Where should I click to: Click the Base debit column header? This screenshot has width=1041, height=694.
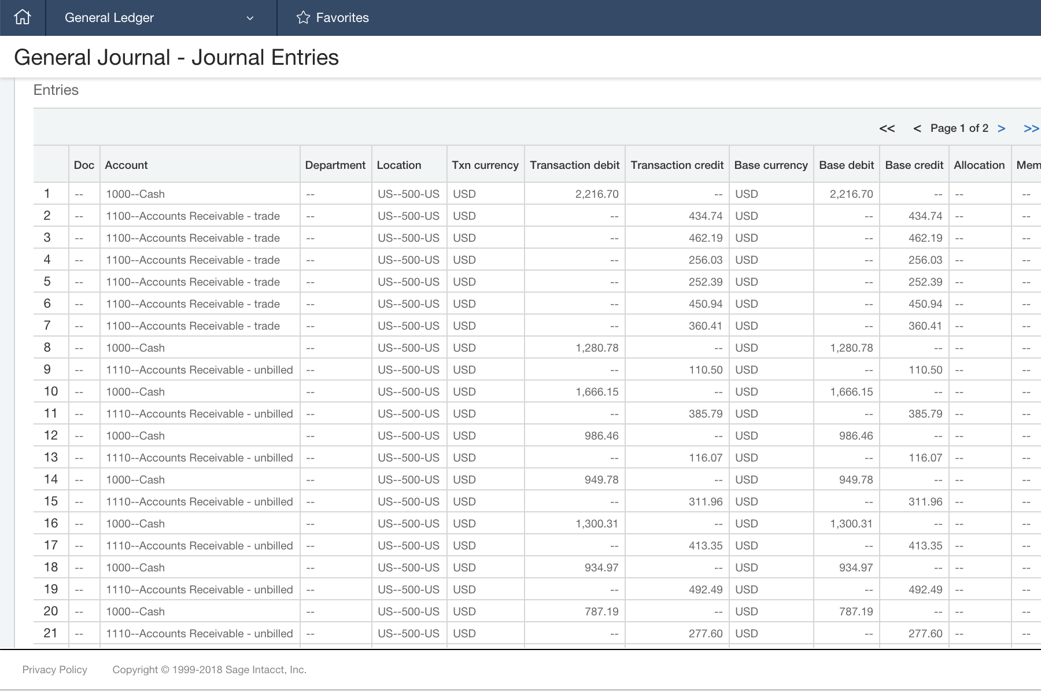point(847,165)
